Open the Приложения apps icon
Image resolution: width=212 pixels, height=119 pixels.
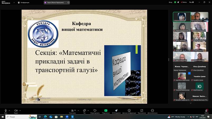click(142, 111)
